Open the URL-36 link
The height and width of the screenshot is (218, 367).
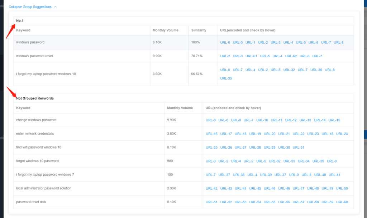click(316, 70)
